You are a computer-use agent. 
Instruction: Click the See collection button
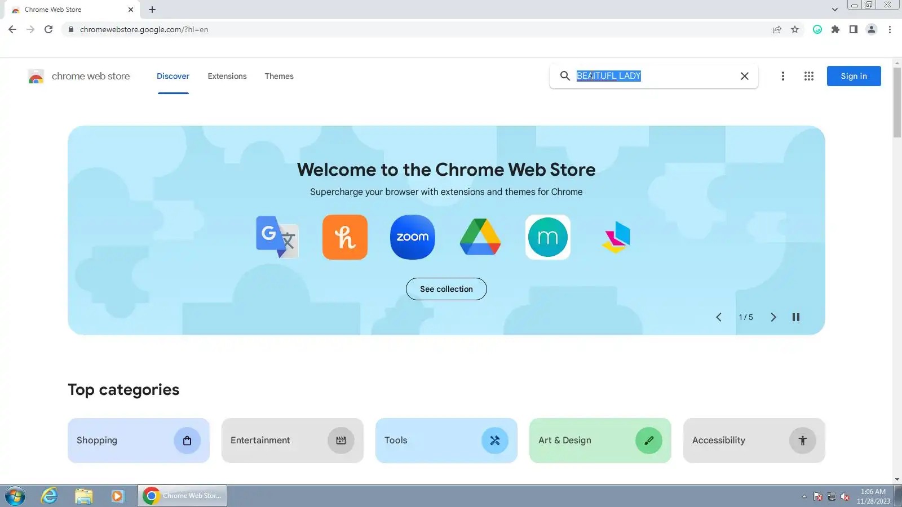(x=446, y=289)
